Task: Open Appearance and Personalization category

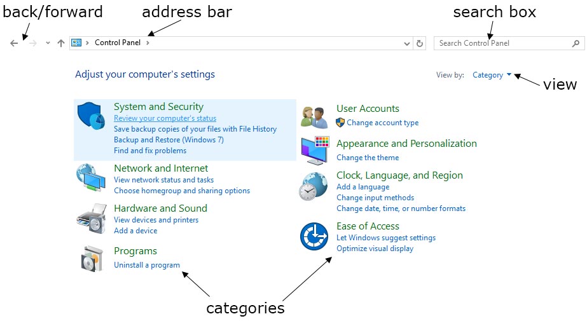Action: click(x=406, y=144)
